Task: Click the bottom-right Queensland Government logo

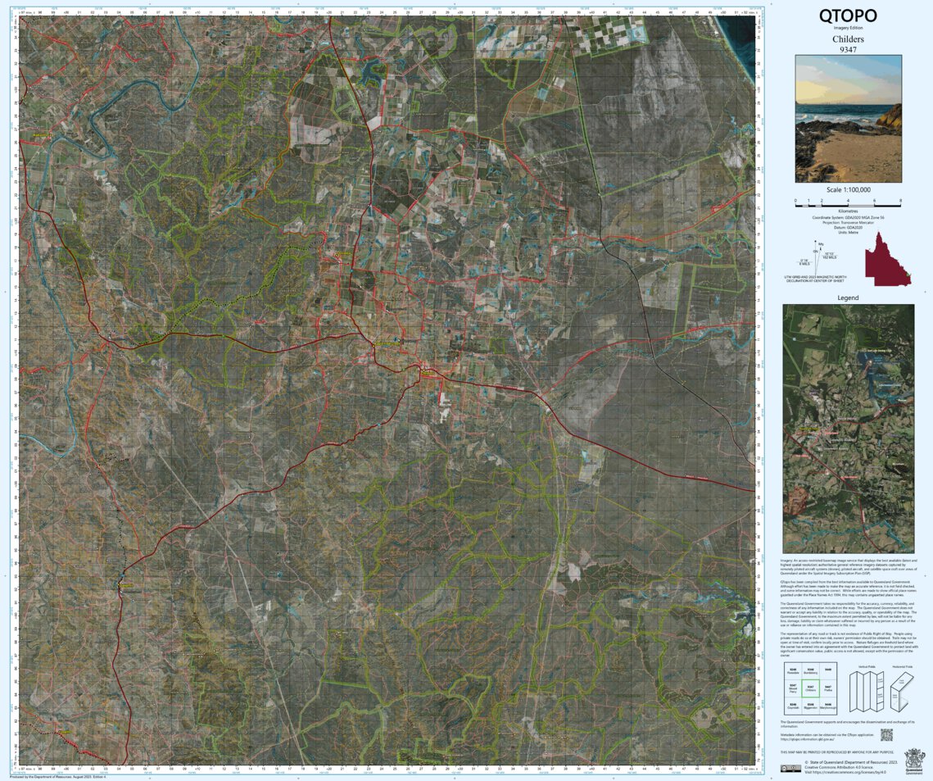Action: click(x=913, y=759)
